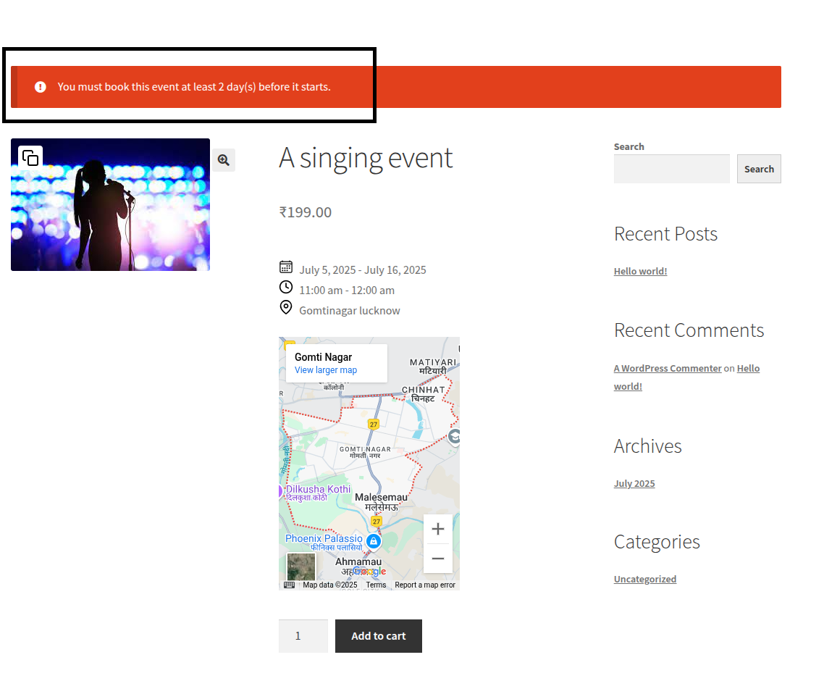This screenshot has width=824, height=681.
Task: Click the education marker at map edge
Action: click(455, 437)
